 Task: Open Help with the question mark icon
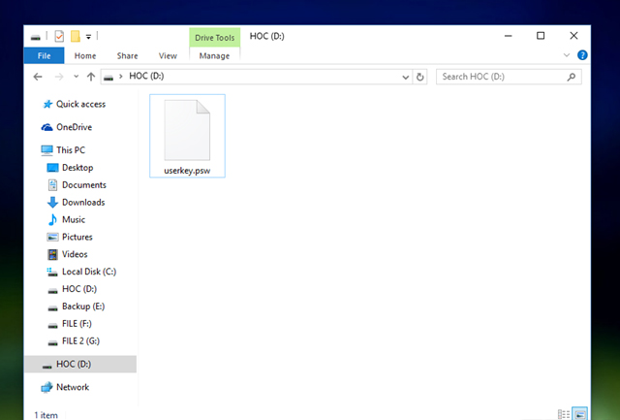click(x=582, y=55)
